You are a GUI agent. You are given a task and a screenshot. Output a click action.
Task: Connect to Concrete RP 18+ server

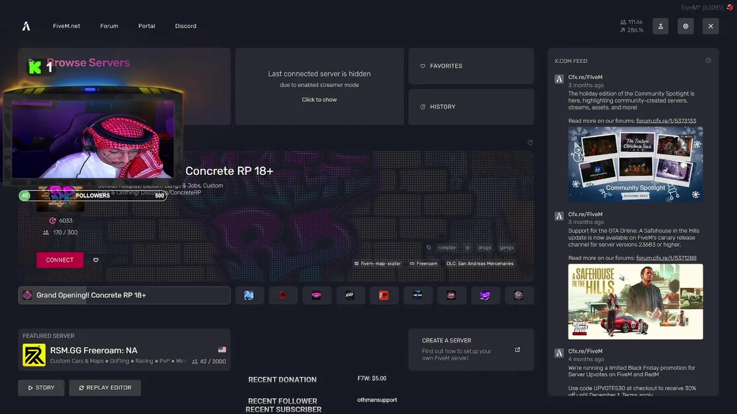coord(60,260)
